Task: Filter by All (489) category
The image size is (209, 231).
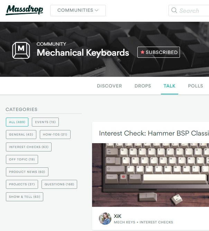Action: (x=17, y=122)
